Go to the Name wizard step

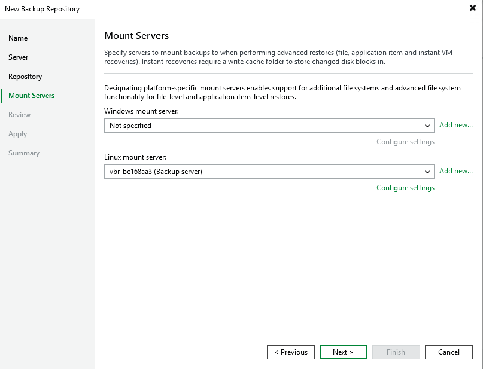tap(18, 38)
